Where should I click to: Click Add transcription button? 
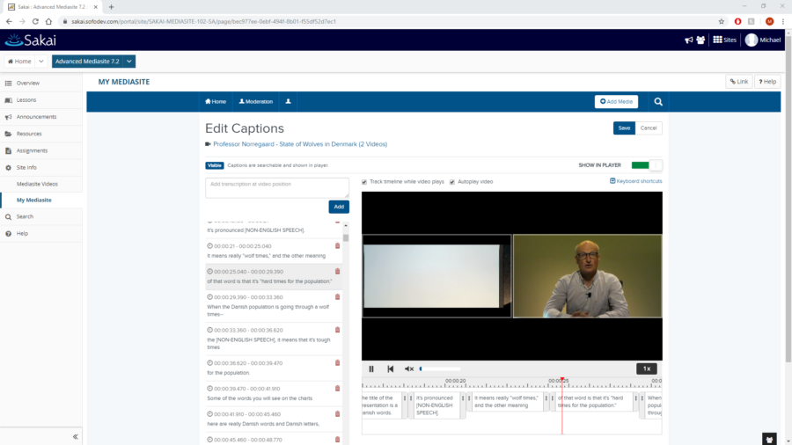pos(339,207)
